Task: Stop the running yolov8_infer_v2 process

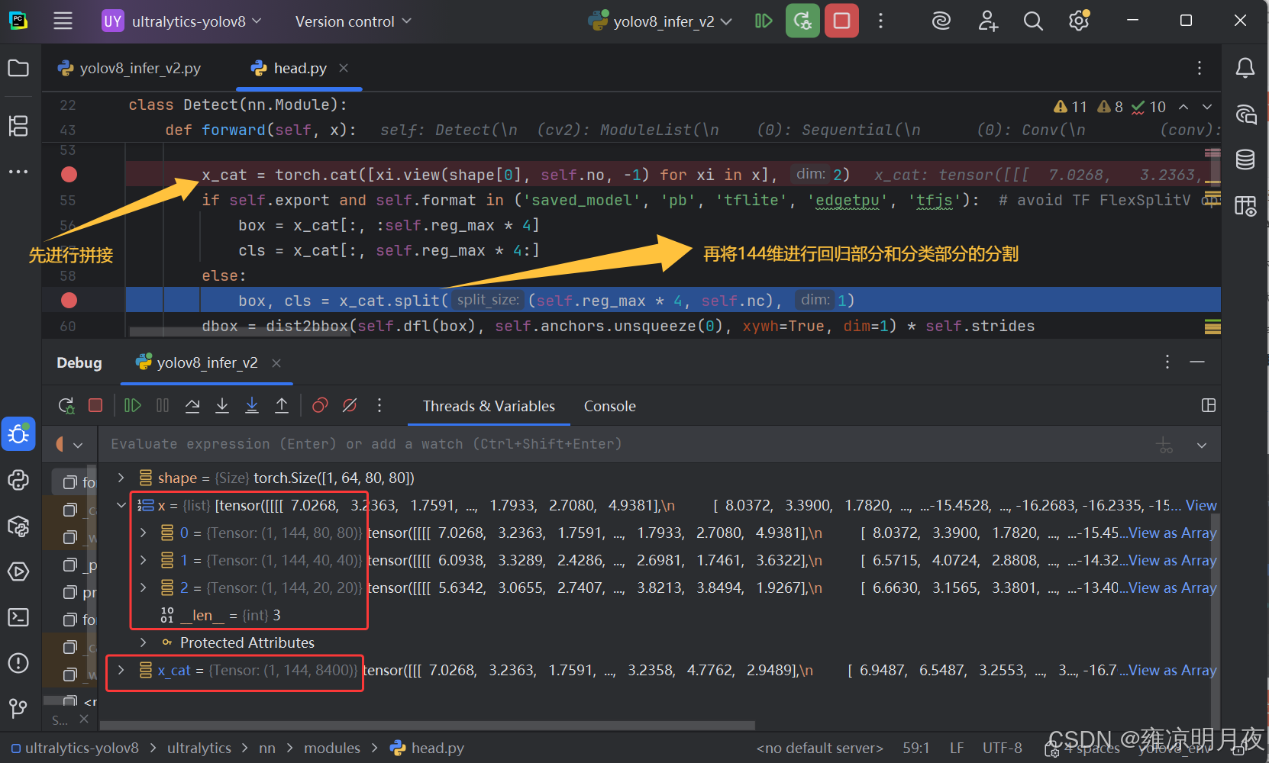Action: pyautogui.click(x=841, y=21)
